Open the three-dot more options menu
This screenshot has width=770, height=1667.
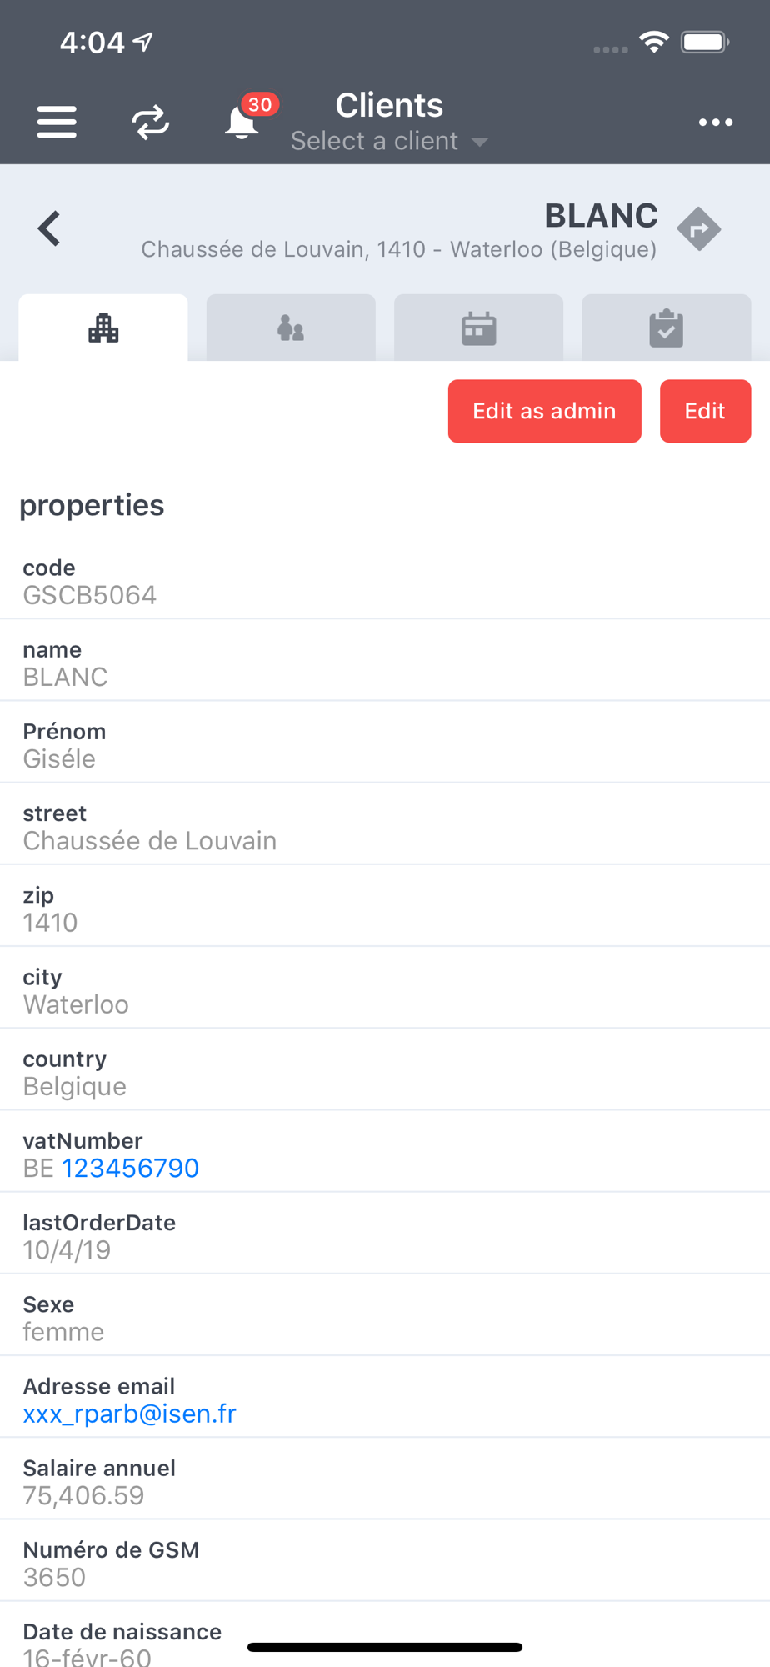[x=715, y=123]
